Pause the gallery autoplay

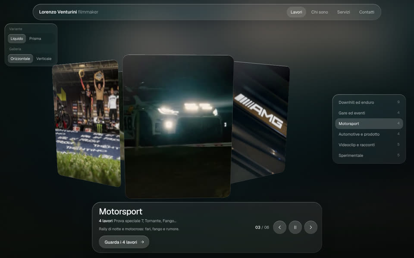point(295,227)
